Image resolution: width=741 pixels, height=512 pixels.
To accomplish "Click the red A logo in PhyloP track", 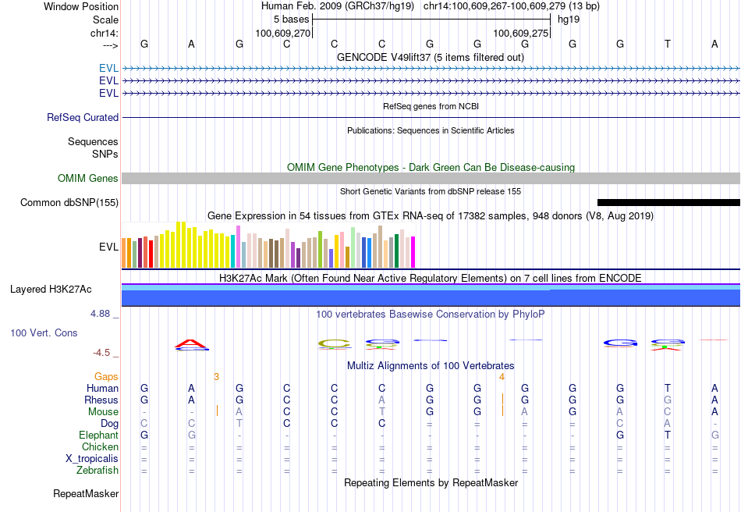I will click(191, 345).
